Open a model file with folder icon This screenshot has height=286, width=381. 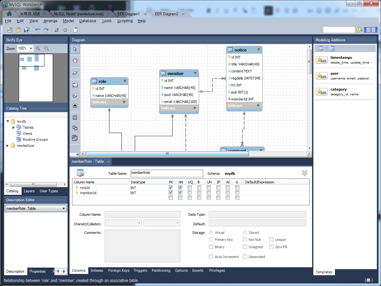(x=18, y=30)
